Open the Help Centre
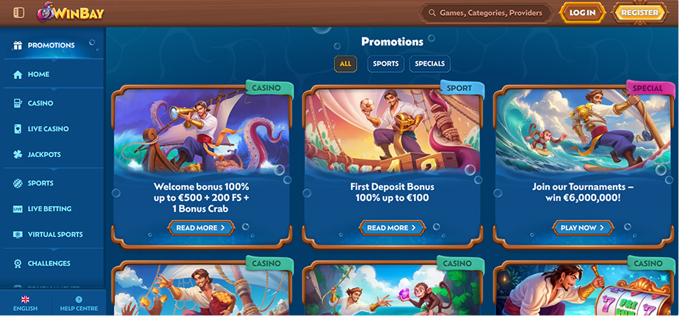This screenshot has width=679, height=316. [79, 304]
